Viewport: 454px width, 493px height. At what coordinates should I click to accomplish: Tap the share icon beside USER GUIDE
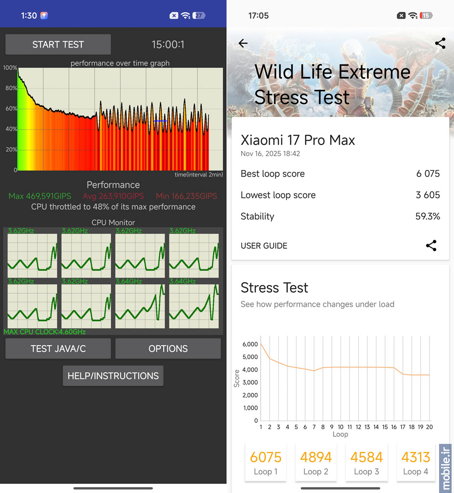pyautogui.click(x=431, y=246)
